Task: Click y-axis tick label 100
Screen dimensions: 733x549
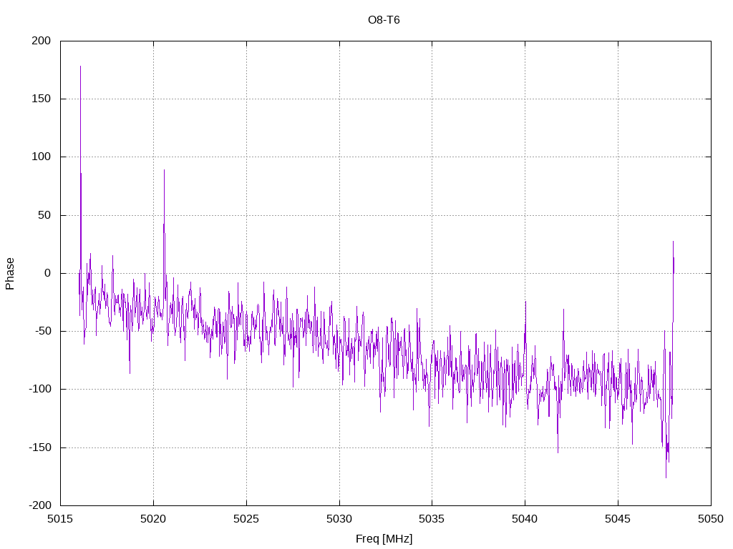Action: [x=41, y=157]
